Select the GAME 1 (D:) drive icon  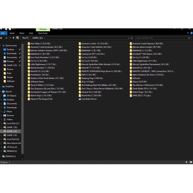tap(5, 127)
